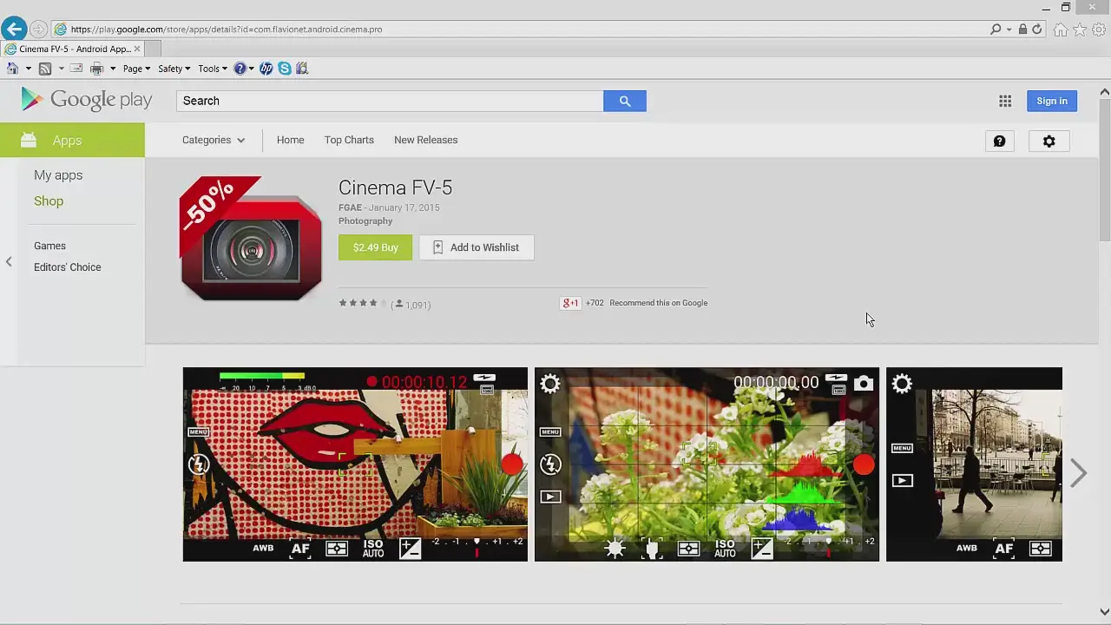Open the Play Store settings gear
Screen dimensions: 1111x625
tap(1049, 141)
